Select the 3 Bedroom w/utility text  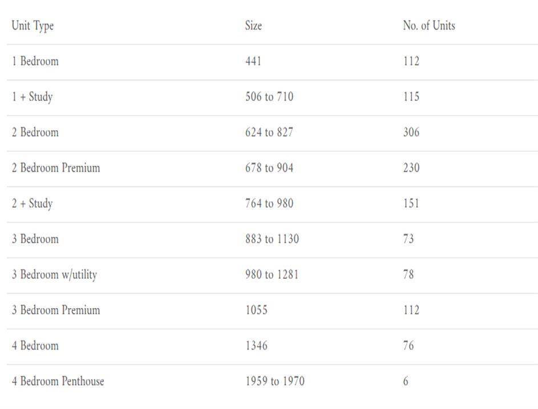[x=54, y=274]
